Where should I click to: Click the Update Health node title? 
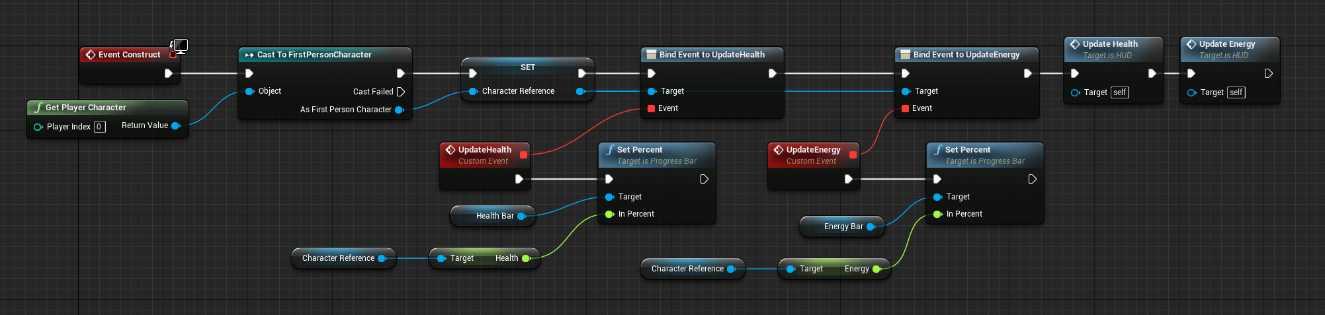(1110, 44)
